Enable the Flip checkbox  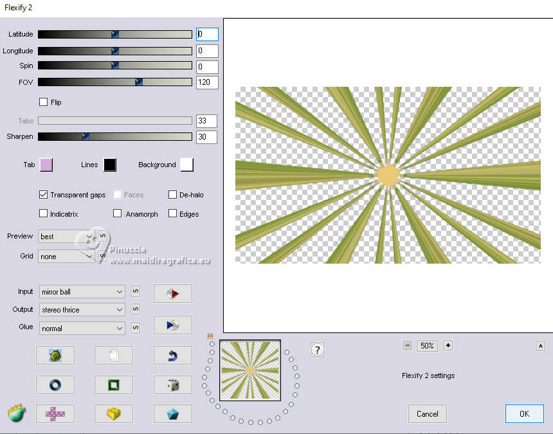(43, 102)
